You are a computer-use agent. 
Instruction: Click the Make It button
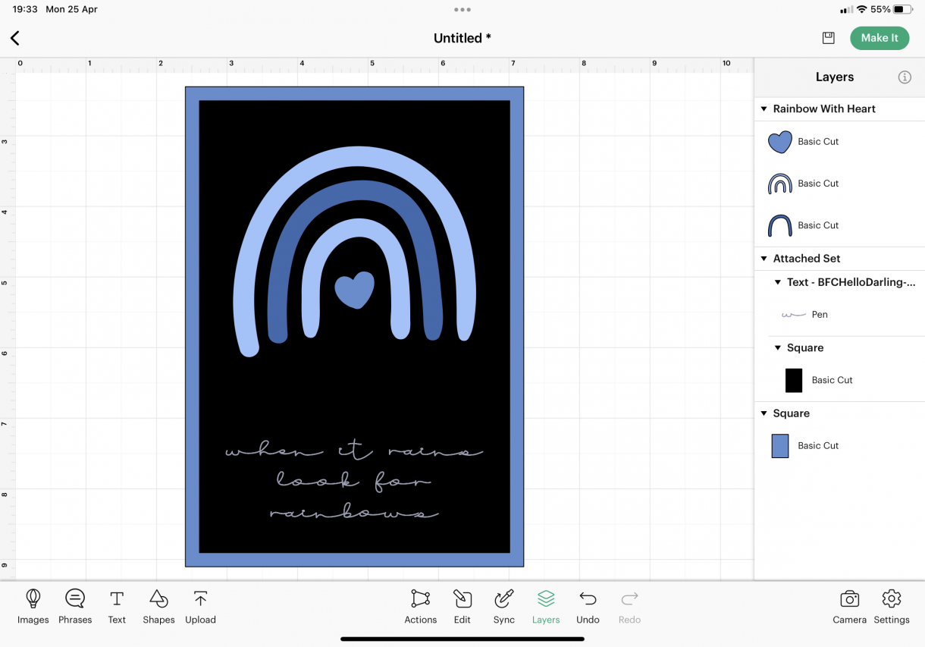point(880,38)
